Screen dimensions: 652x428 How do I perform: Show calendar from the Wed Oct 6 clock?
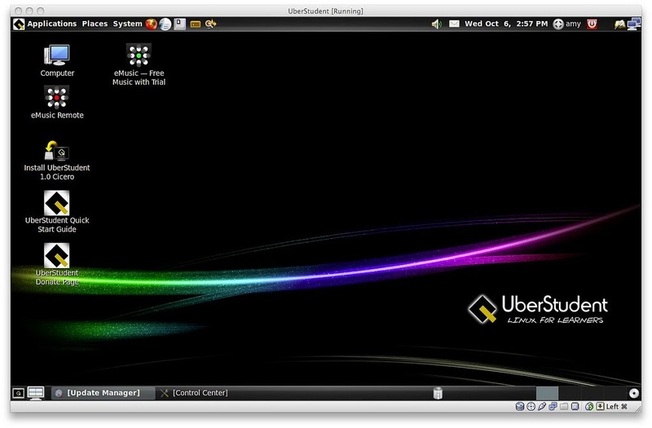(506, 24)
